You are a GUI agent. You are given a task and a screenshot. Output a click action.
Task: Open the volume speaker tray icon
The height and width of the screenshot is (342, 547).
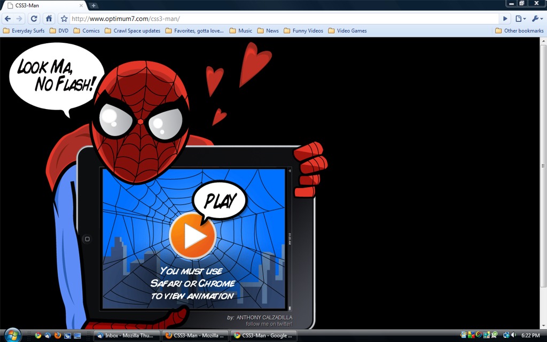tap(513, 335)
